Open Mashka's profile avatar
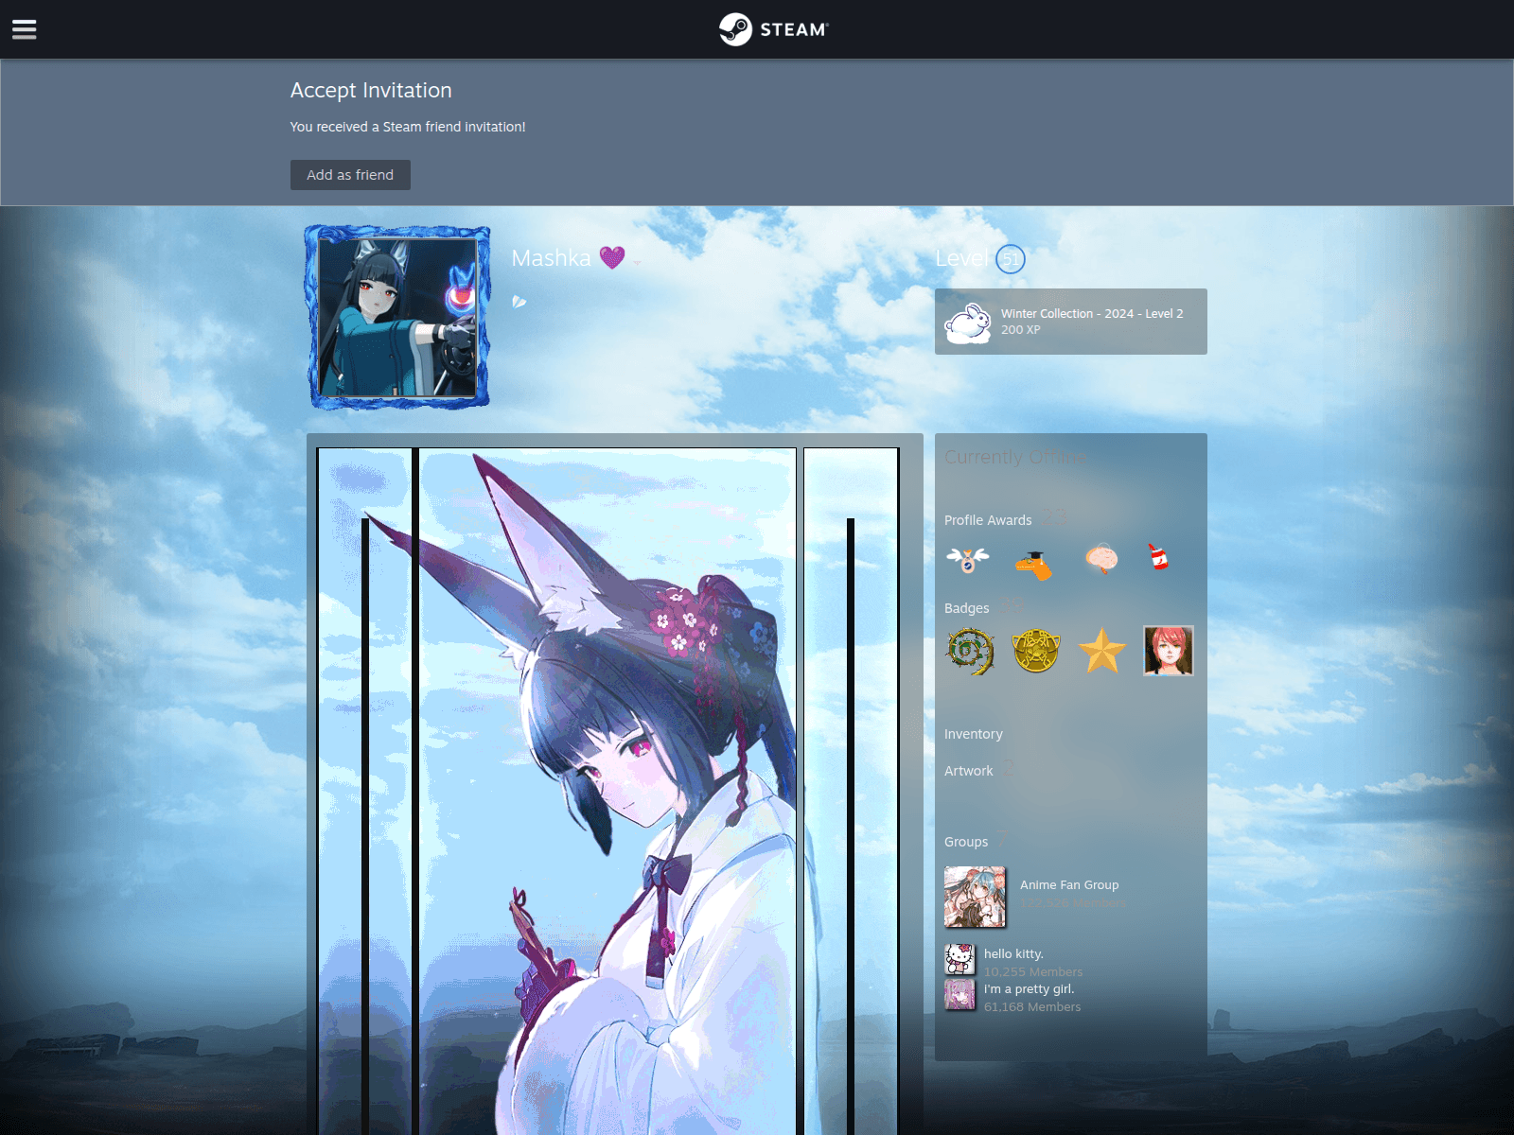Image resolution: width=1514 pixels, height=1135 pixels. [397, 317]
